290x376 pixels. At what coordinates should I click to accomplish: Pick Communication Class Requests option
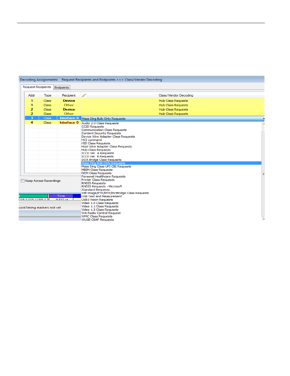104,130
